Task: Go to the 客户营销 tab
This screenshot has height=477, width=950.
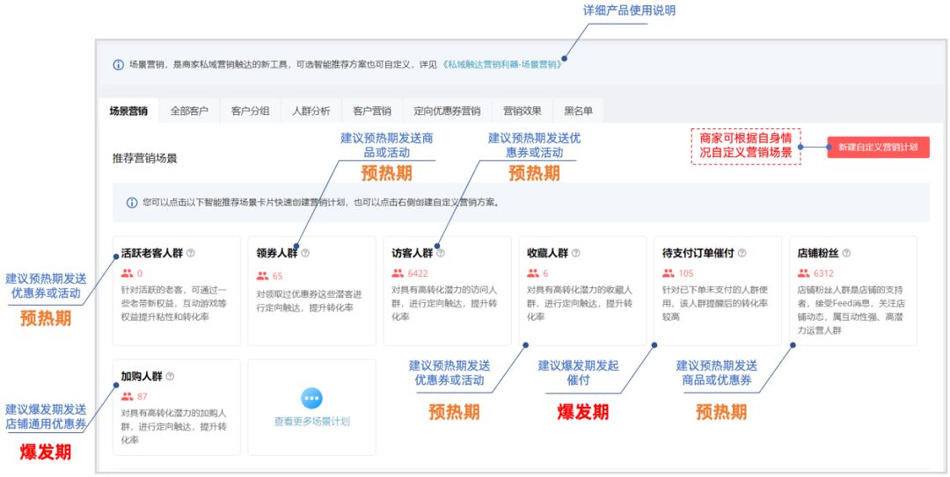Action: (x=372, y=112)
